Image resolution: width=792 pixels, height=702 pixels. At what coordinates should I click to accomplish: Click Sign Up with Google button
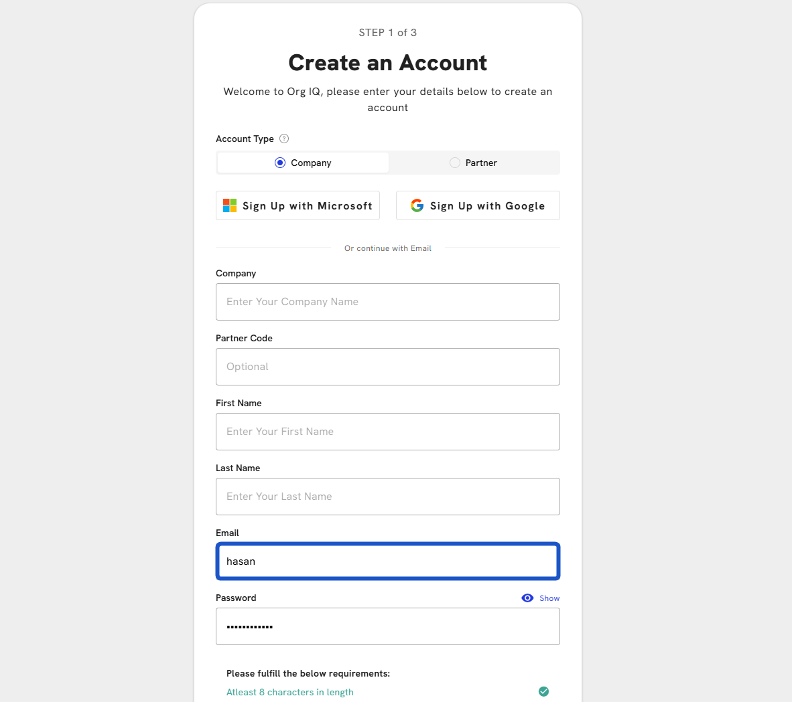(x=478, y=205)
